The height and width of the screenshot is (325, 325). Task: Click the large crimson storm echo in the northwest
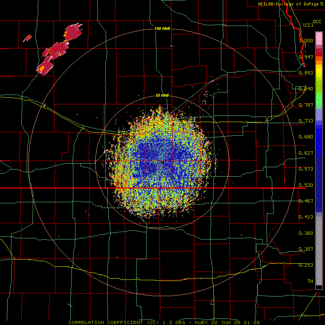pos(59,49)
